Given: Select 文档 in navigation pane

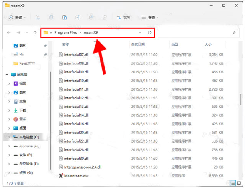Looking at the screenshot, I should (20, 101).
